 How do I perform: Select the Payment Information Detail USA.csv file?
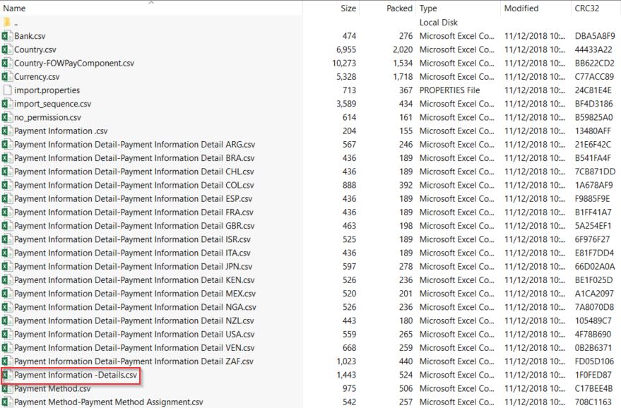[x=134, y=334]
